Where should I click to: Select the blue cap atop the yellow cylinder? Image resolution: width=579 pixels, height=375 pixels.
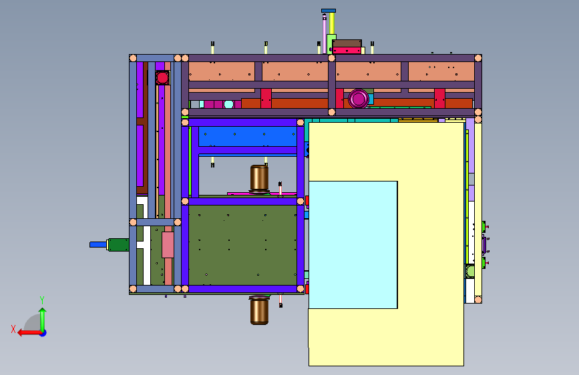click(x=329, y=11)
